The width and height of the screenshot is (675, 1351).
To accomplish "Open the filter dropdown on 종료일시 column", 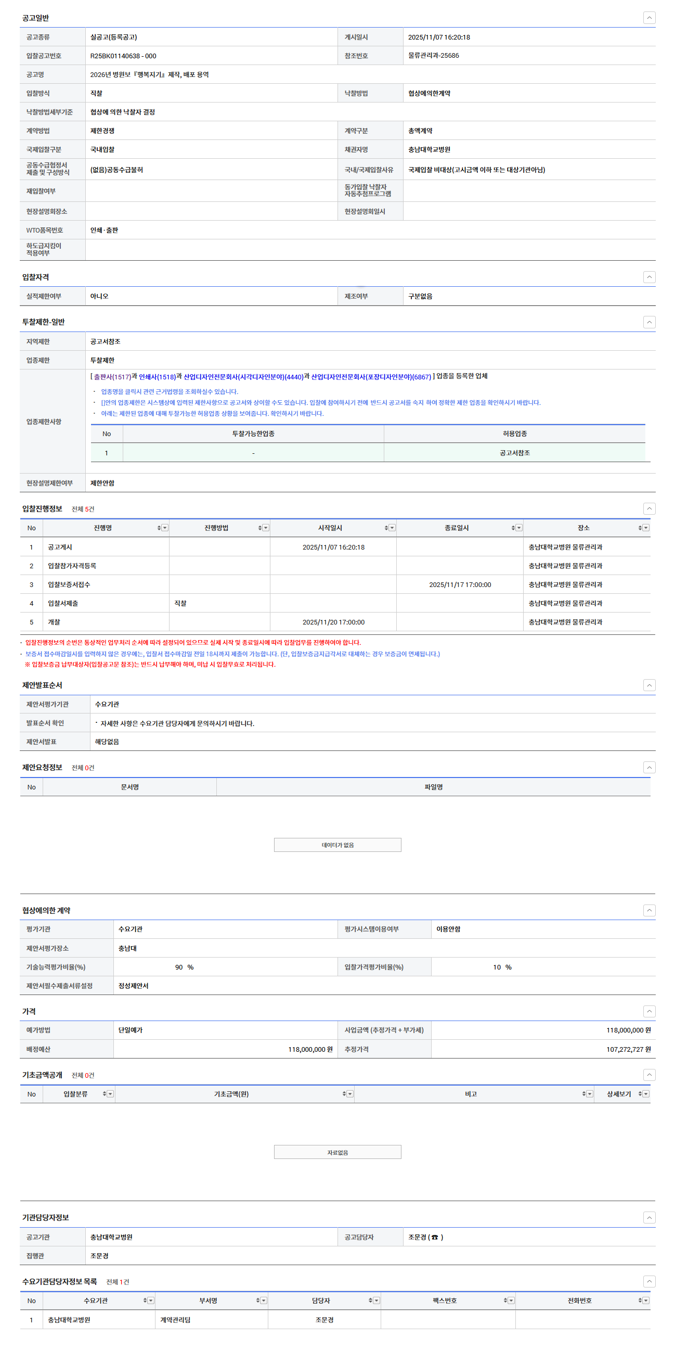I will coord(520,528).
